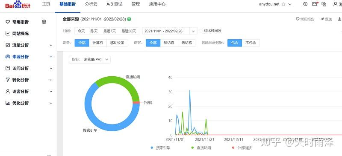342x156 pixels.
Task: Select 计算机 device filter
Action: 98,43
